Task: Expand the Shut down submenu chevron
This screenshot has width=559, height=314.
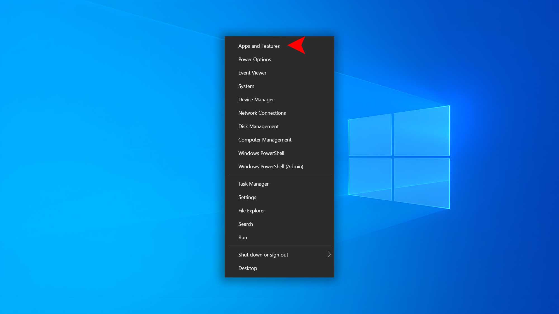Action: (329, 255)
